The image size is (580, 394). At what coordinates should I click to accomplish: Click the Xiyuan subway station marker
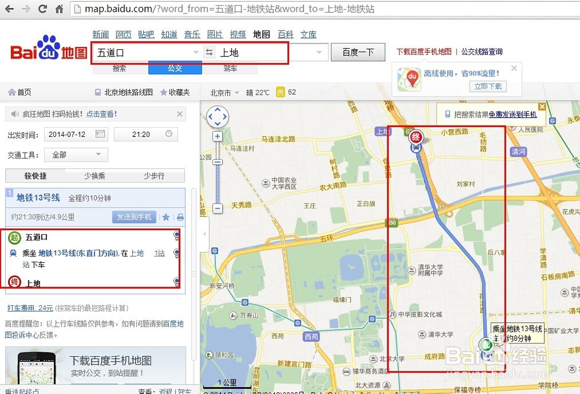coord(311,337)
